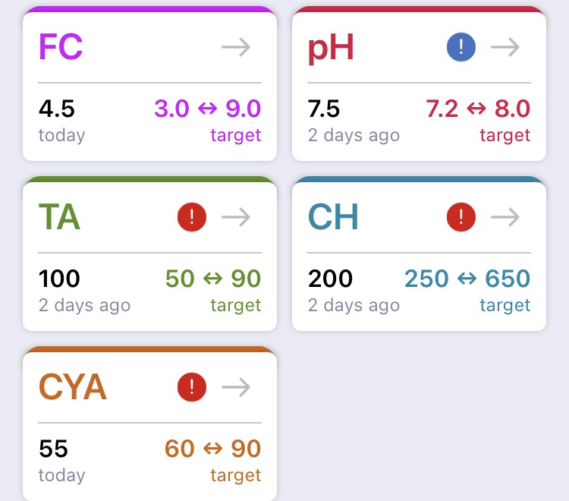This screenshot has width=569, height=501.
Task: Tap the FC reading value 4.5
Action: [57, 109]
